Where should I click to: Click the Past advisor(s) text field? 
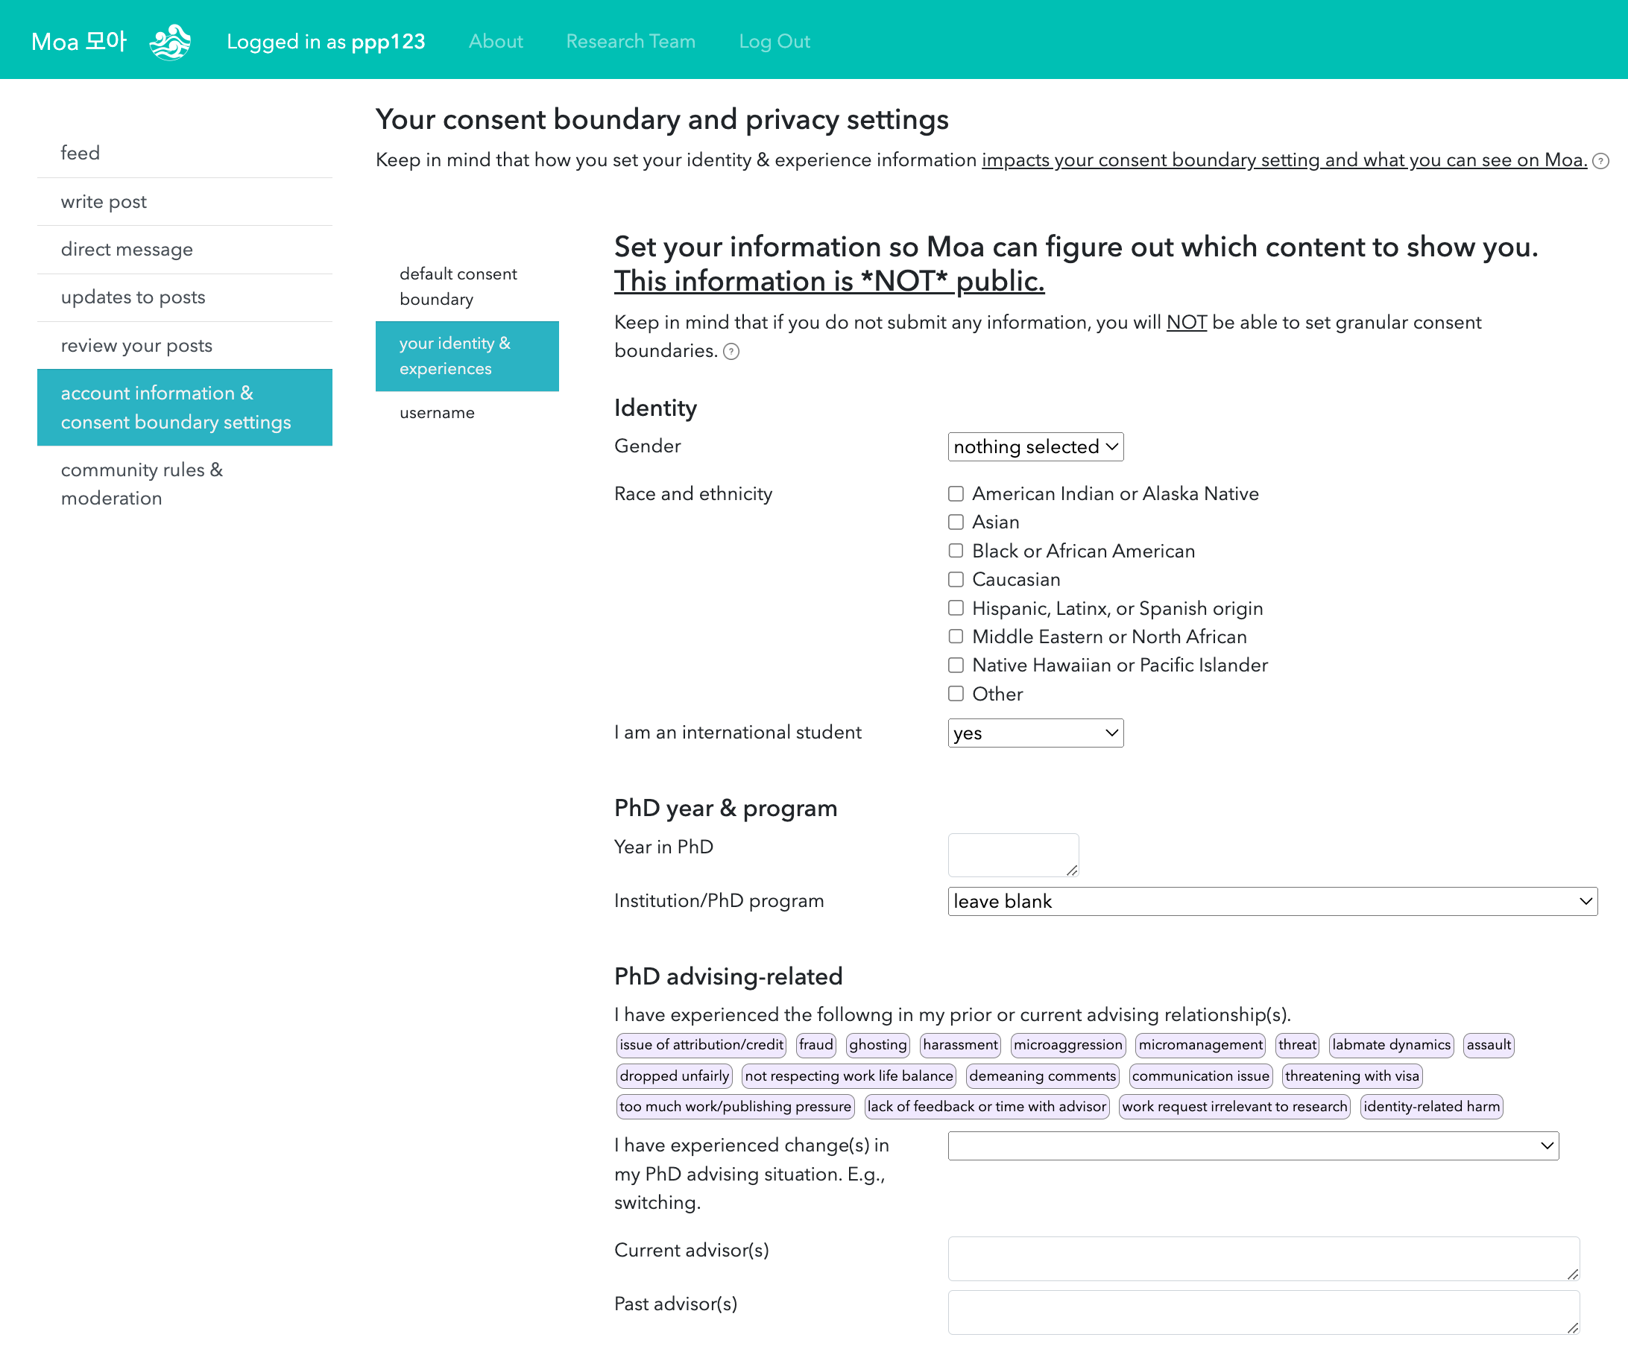click(x=1263, y=1313)
